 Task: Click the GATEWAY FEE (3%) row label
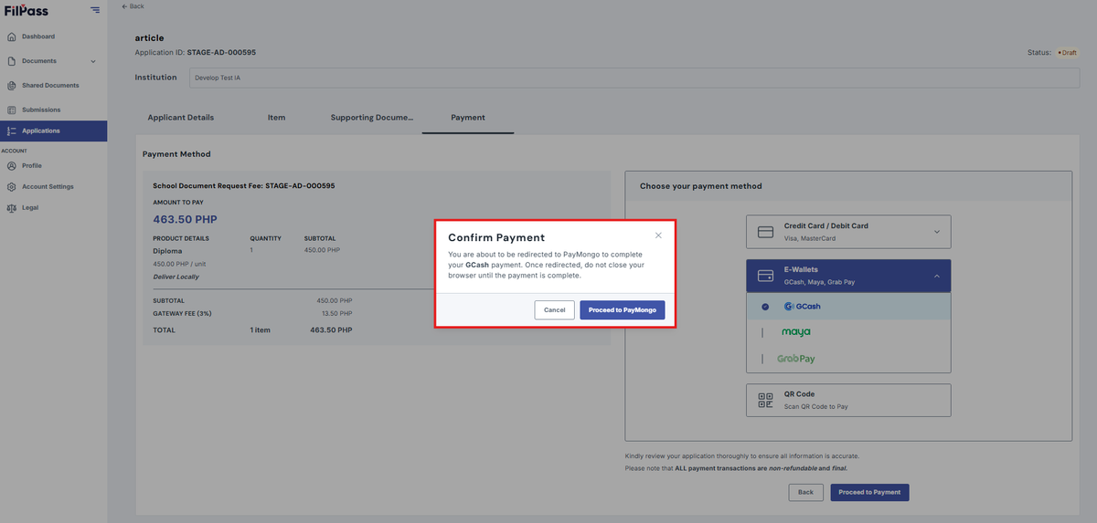(181, 312)
